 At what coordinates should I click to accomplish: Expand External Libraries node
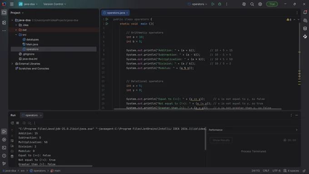click(x=12, y=64)
